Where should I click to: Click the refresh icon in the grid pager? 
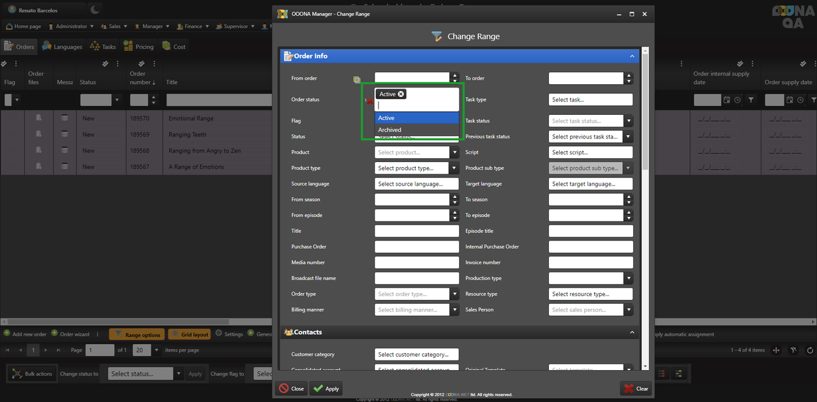pyautogui.click(x=810, y=350)
